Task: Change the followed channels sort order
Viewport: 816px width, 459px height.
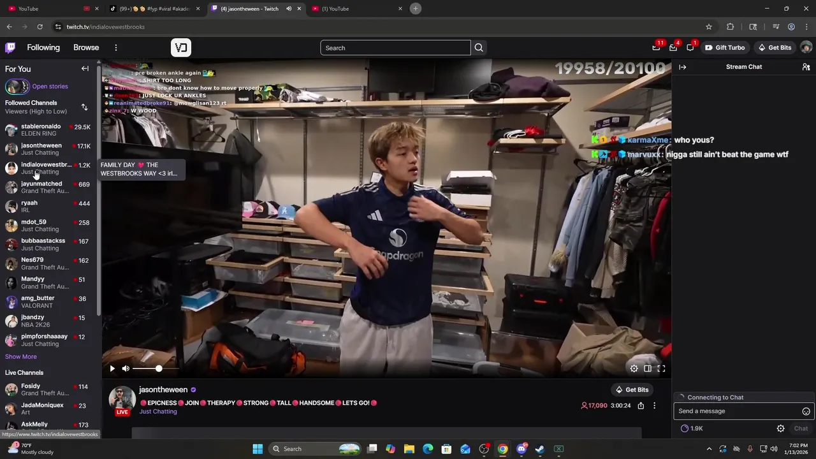Action: [84, 107]
